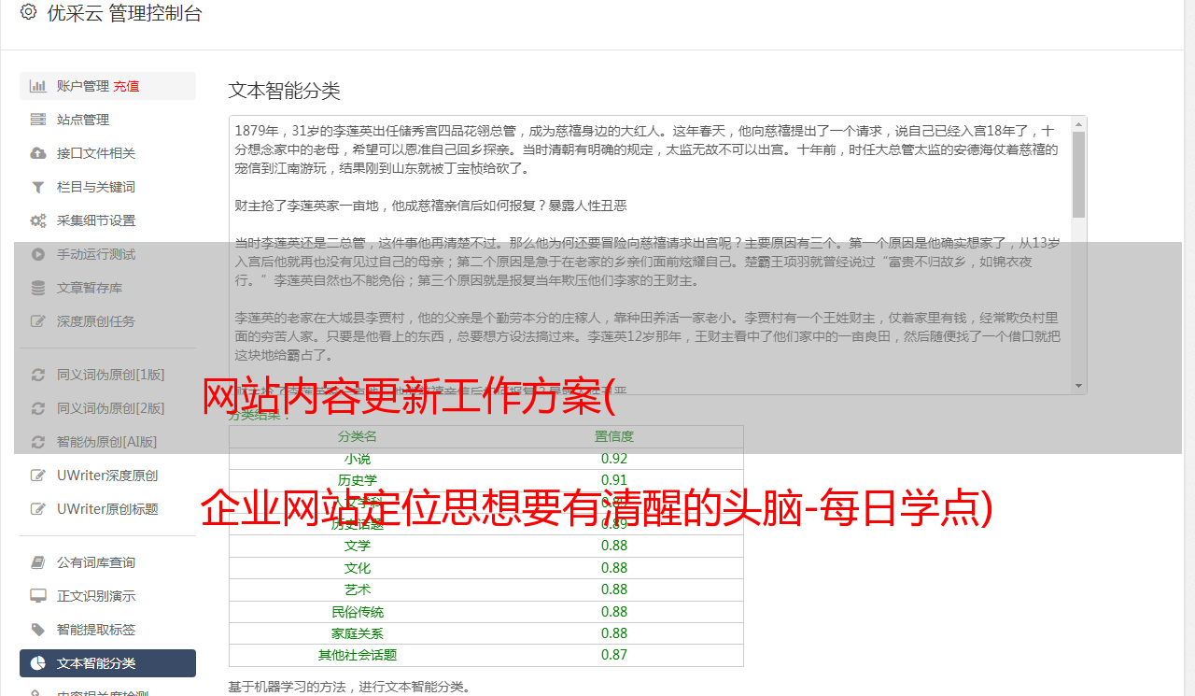Image resolution: width=1195 pixels, height=696 pixels.
Task: Click the 0.91 confidence value
Action: [x=614, y=480]
